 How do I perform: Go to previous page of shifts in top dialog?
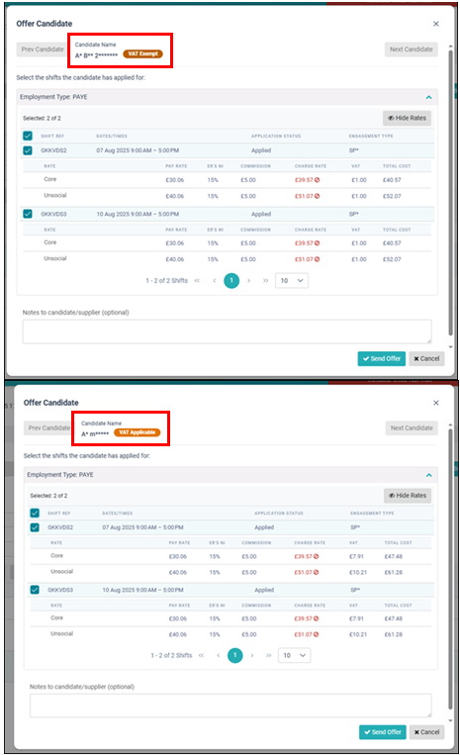coord(214,281)
